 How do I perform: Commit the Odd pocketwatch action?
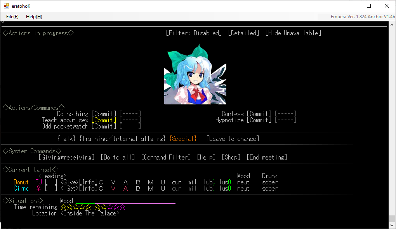(104, 126)
